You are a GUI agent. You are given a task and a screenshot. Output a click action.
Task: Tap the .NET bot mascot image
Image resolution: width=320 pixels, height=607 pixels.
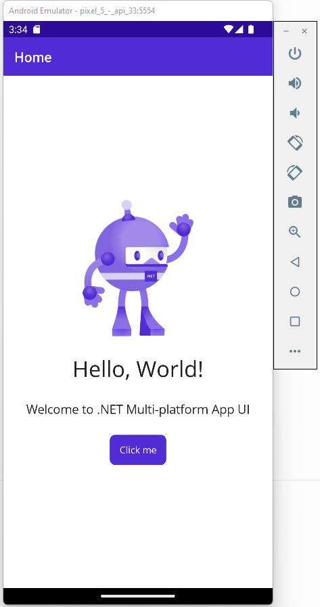138,268
